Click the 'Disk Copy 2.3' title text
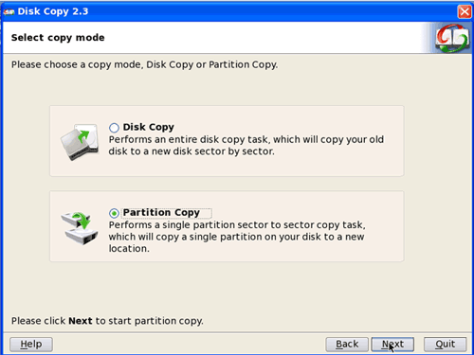 tap(53, 11)
